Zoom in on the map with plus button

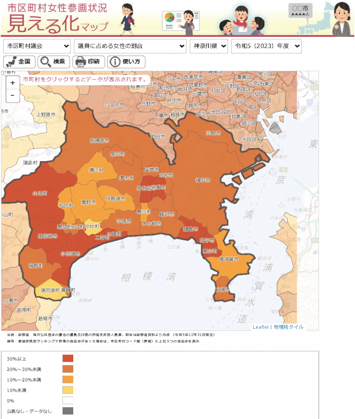(x=12, y=83)
